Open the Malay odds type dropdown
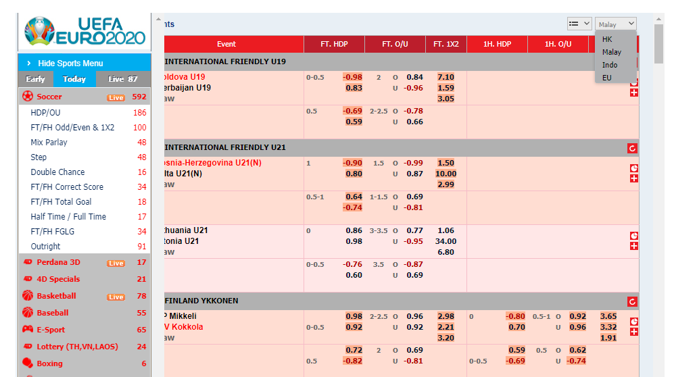The height and width of the screenshot is (377, 674). click(x=615, y=24)
